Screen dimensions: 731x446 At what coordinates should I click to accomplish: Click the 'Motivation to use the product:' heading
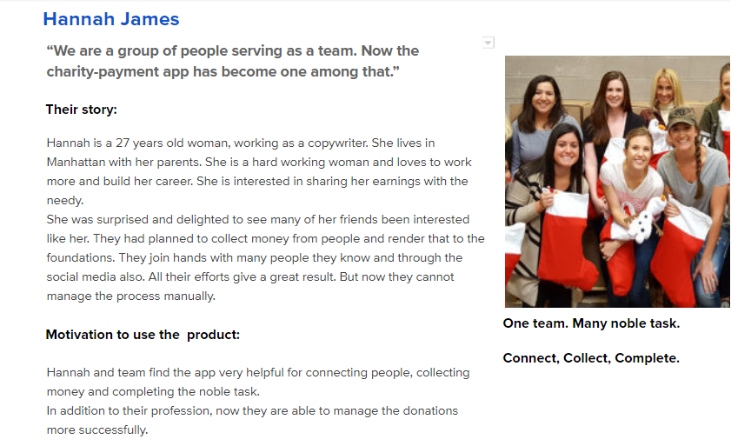(143, 335)
